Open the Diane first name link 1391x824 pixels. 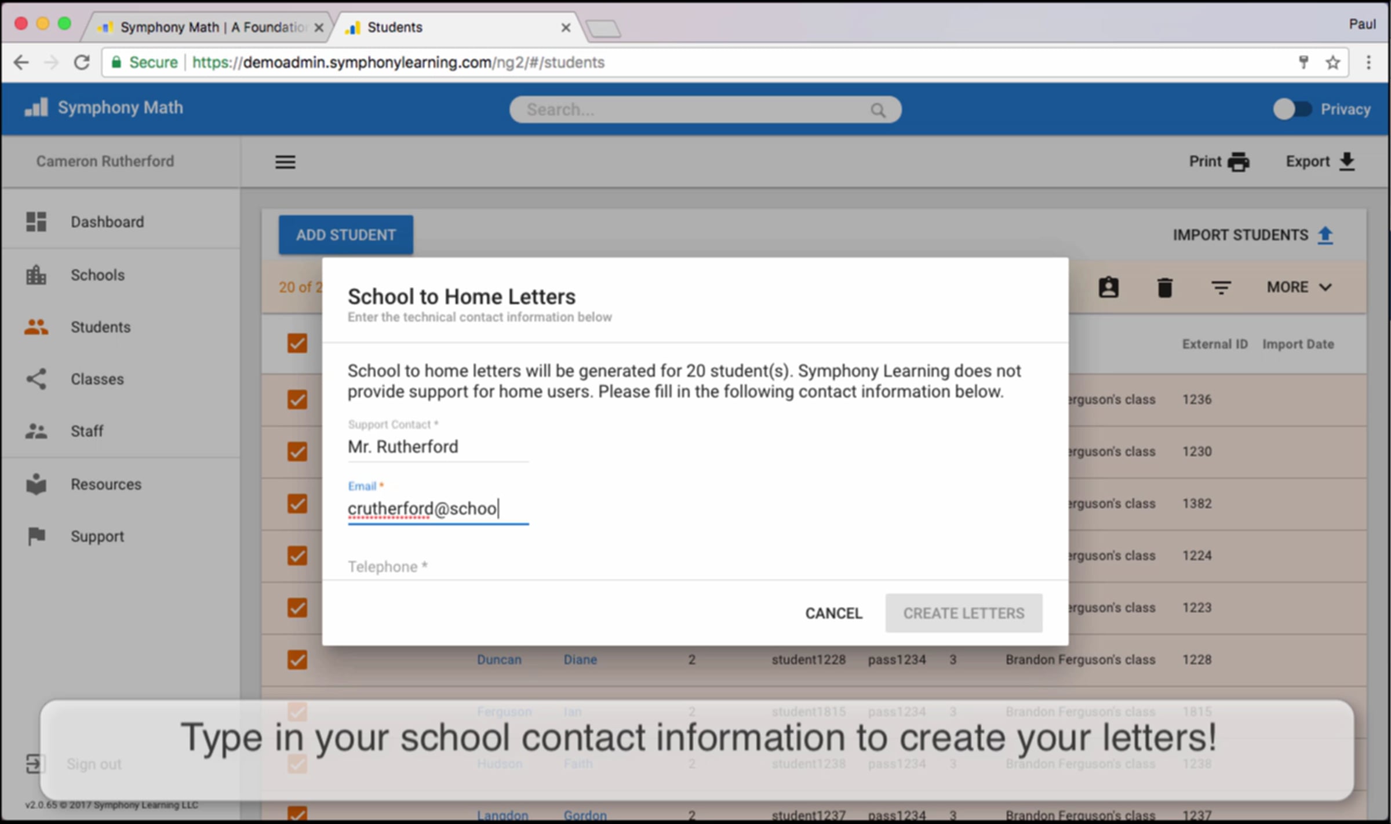(580, 660)
